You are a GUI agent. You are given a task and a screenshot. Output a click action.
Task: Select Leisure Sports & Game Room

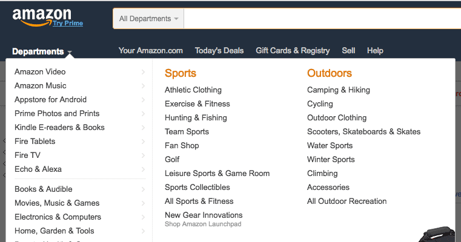tap(217, 174)
